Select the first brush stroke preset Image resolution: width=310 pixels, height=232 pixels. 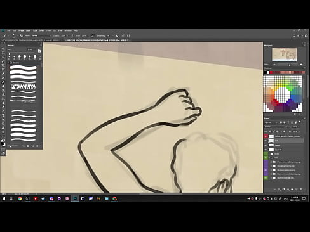point(24,68)
